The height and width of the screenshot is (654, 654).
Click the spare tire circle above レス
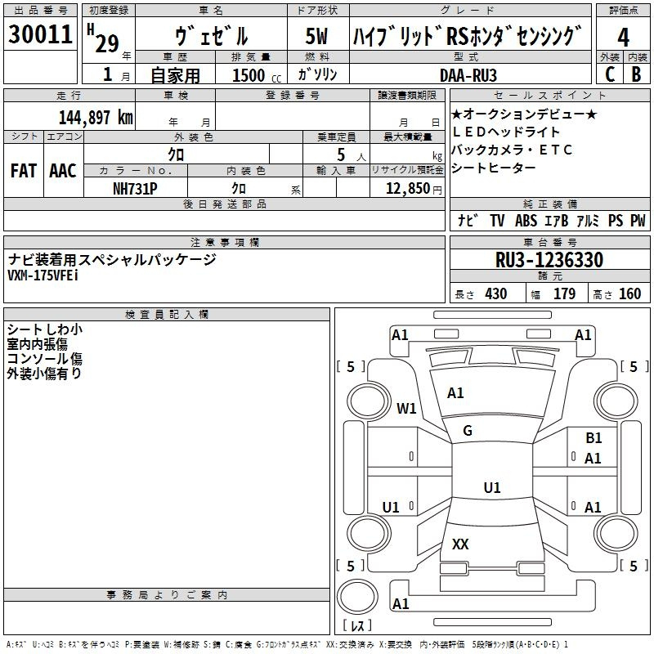click(x=357, y=596)
